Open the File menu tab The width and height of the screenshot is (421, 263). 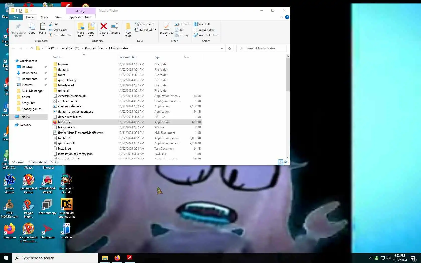point(16,17)
